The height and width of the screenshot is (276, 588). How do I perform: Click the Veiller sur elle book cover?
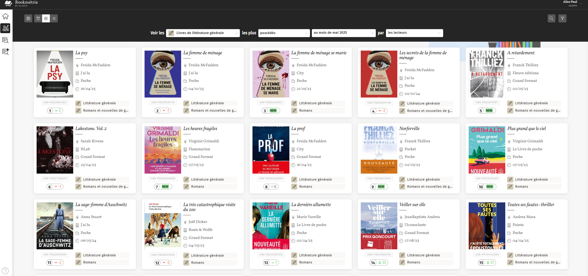pyautogui.click(x=379, y=226)
